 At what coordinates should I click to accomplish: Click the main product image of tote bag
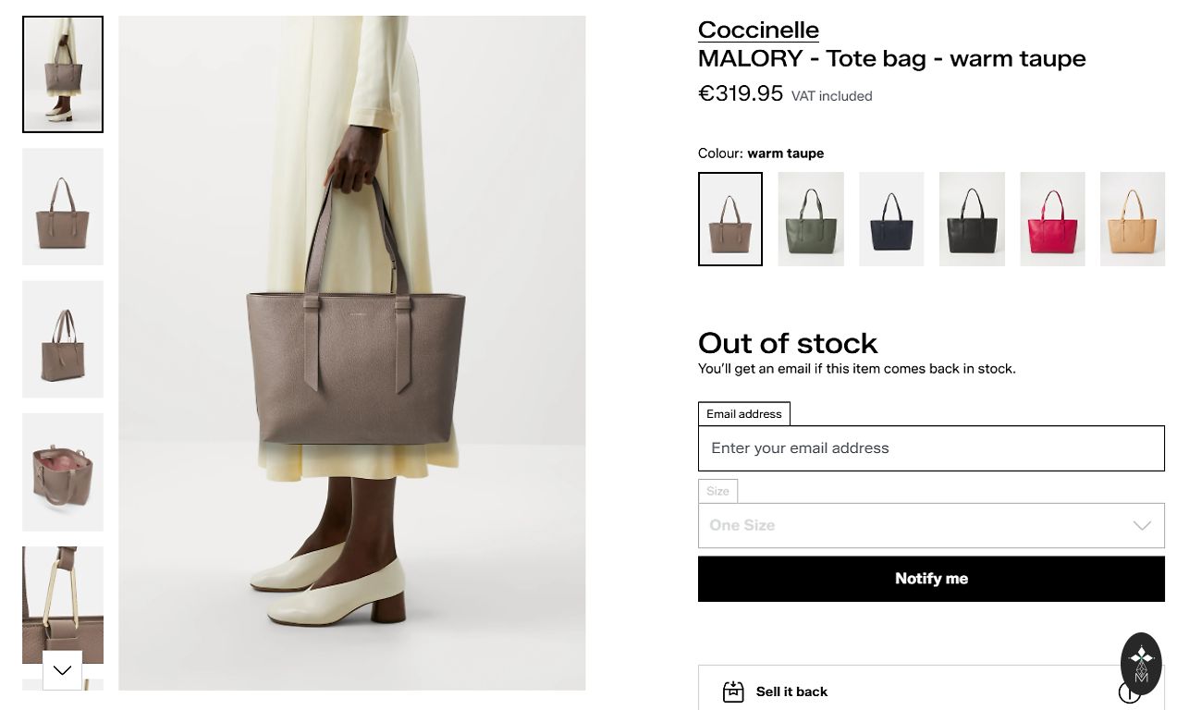click(x=351, y=353)
